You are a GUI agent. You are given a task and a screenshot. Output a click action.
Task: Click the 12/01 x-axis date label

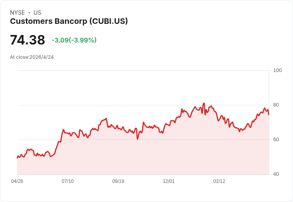pyautogui.click(x=169, y=181)
